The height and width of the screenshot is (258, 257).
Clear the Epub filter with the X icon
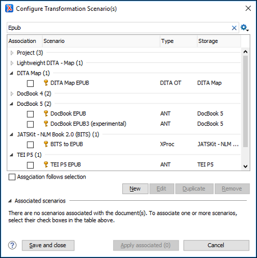pyautogui.click(x=234, y=28)
